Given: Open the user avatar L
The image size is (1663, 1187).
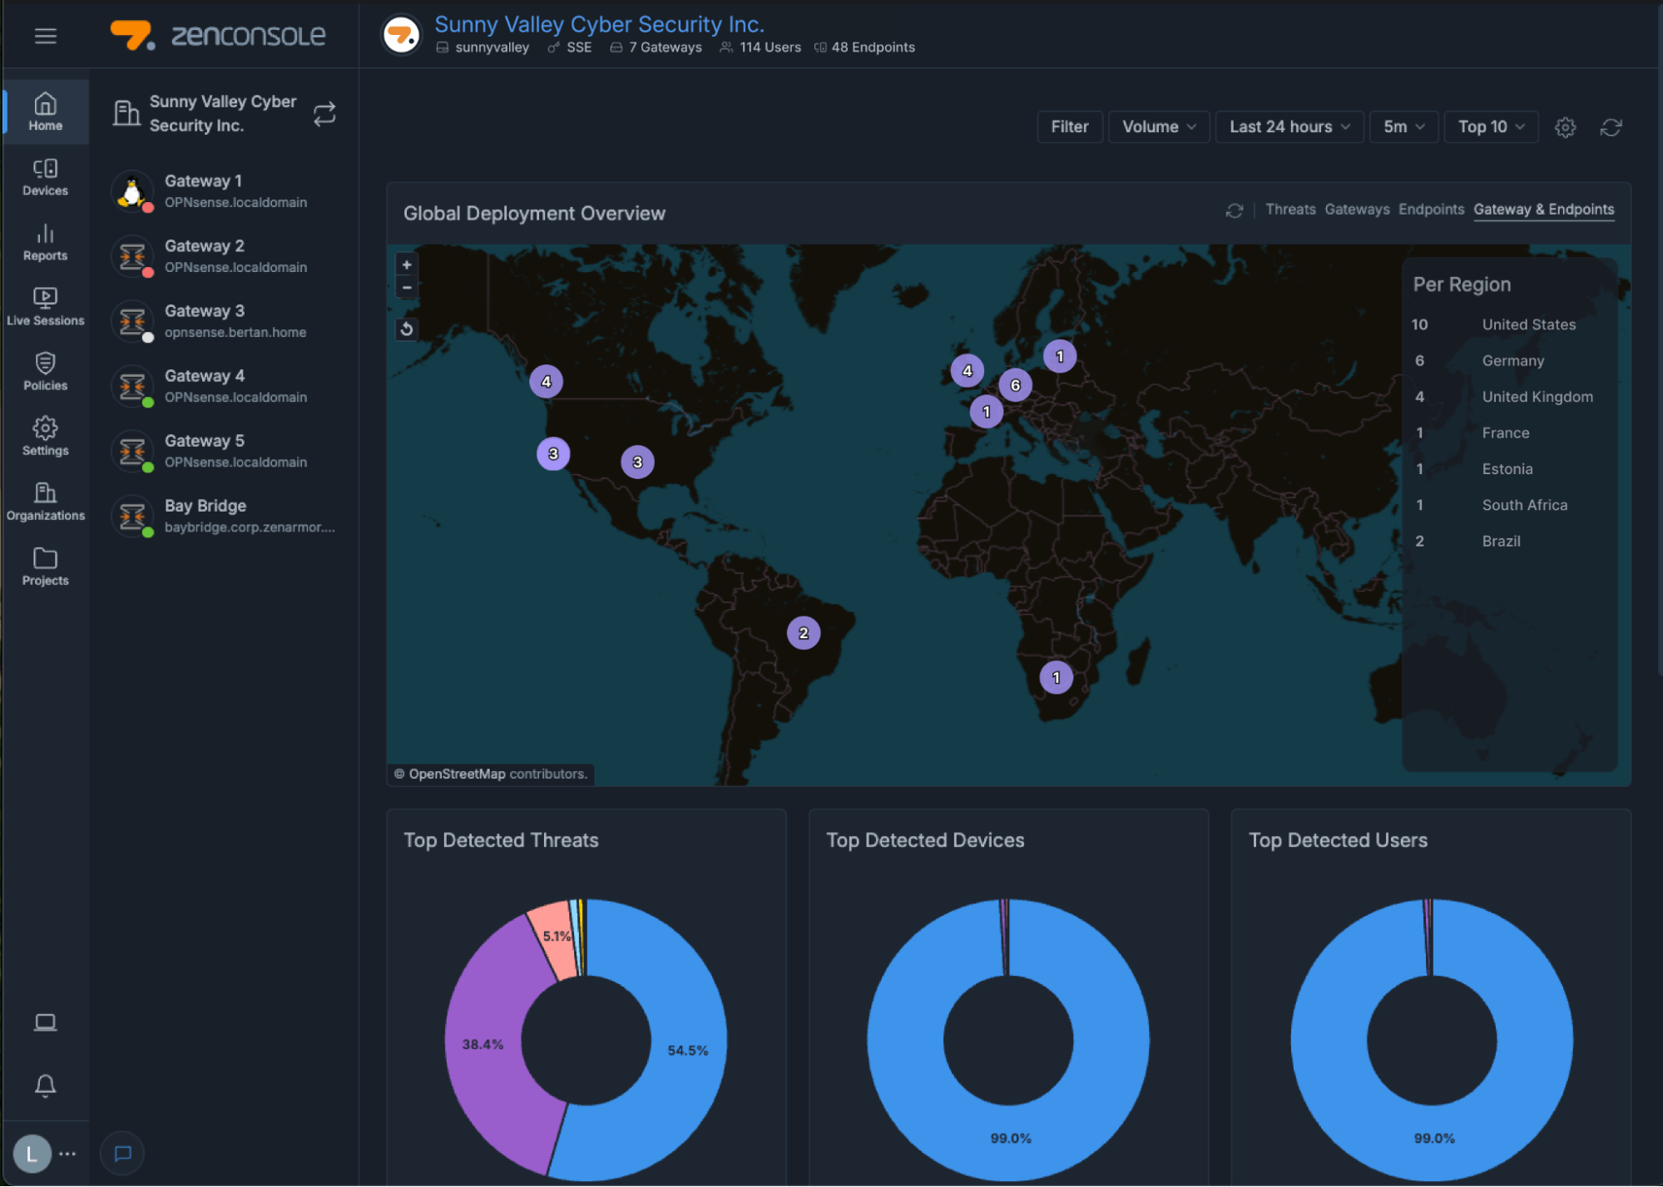Looking at the screenshot, I should point(32,1154).
